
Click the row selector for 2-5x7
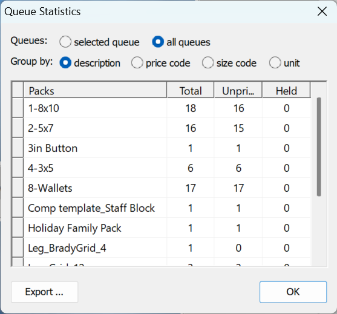(x=18, y=128)
